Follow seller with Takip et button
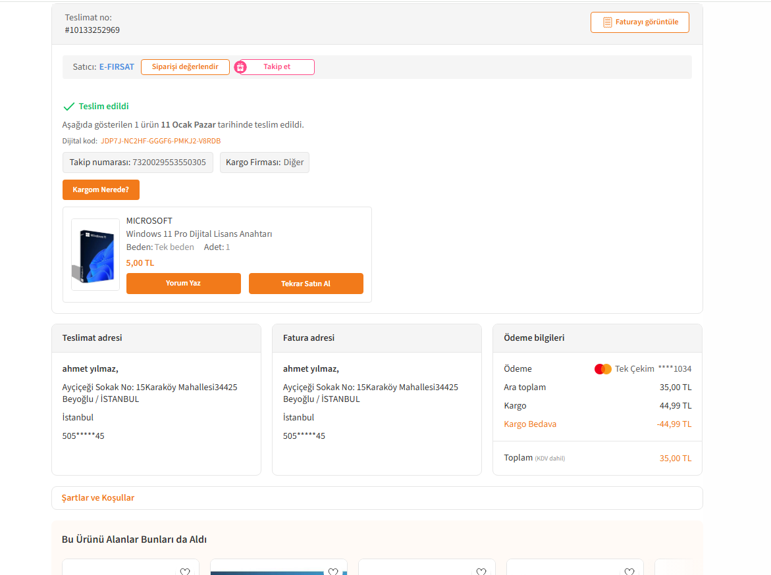 [x=277, y=67]
